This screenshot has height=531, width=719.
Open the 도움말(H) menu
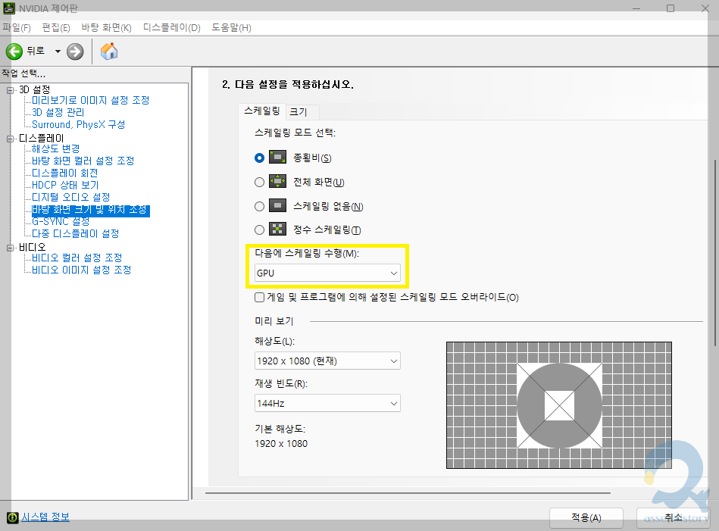point(231,27)
